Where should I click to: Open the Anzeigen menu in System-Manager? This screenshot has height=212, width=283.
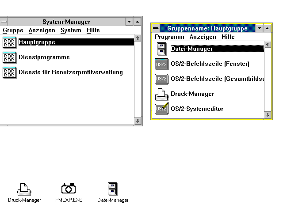click(42, 30)
